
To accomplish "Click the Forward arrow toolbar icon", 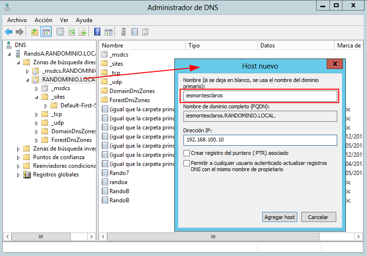I will click(x=20, y=32).
